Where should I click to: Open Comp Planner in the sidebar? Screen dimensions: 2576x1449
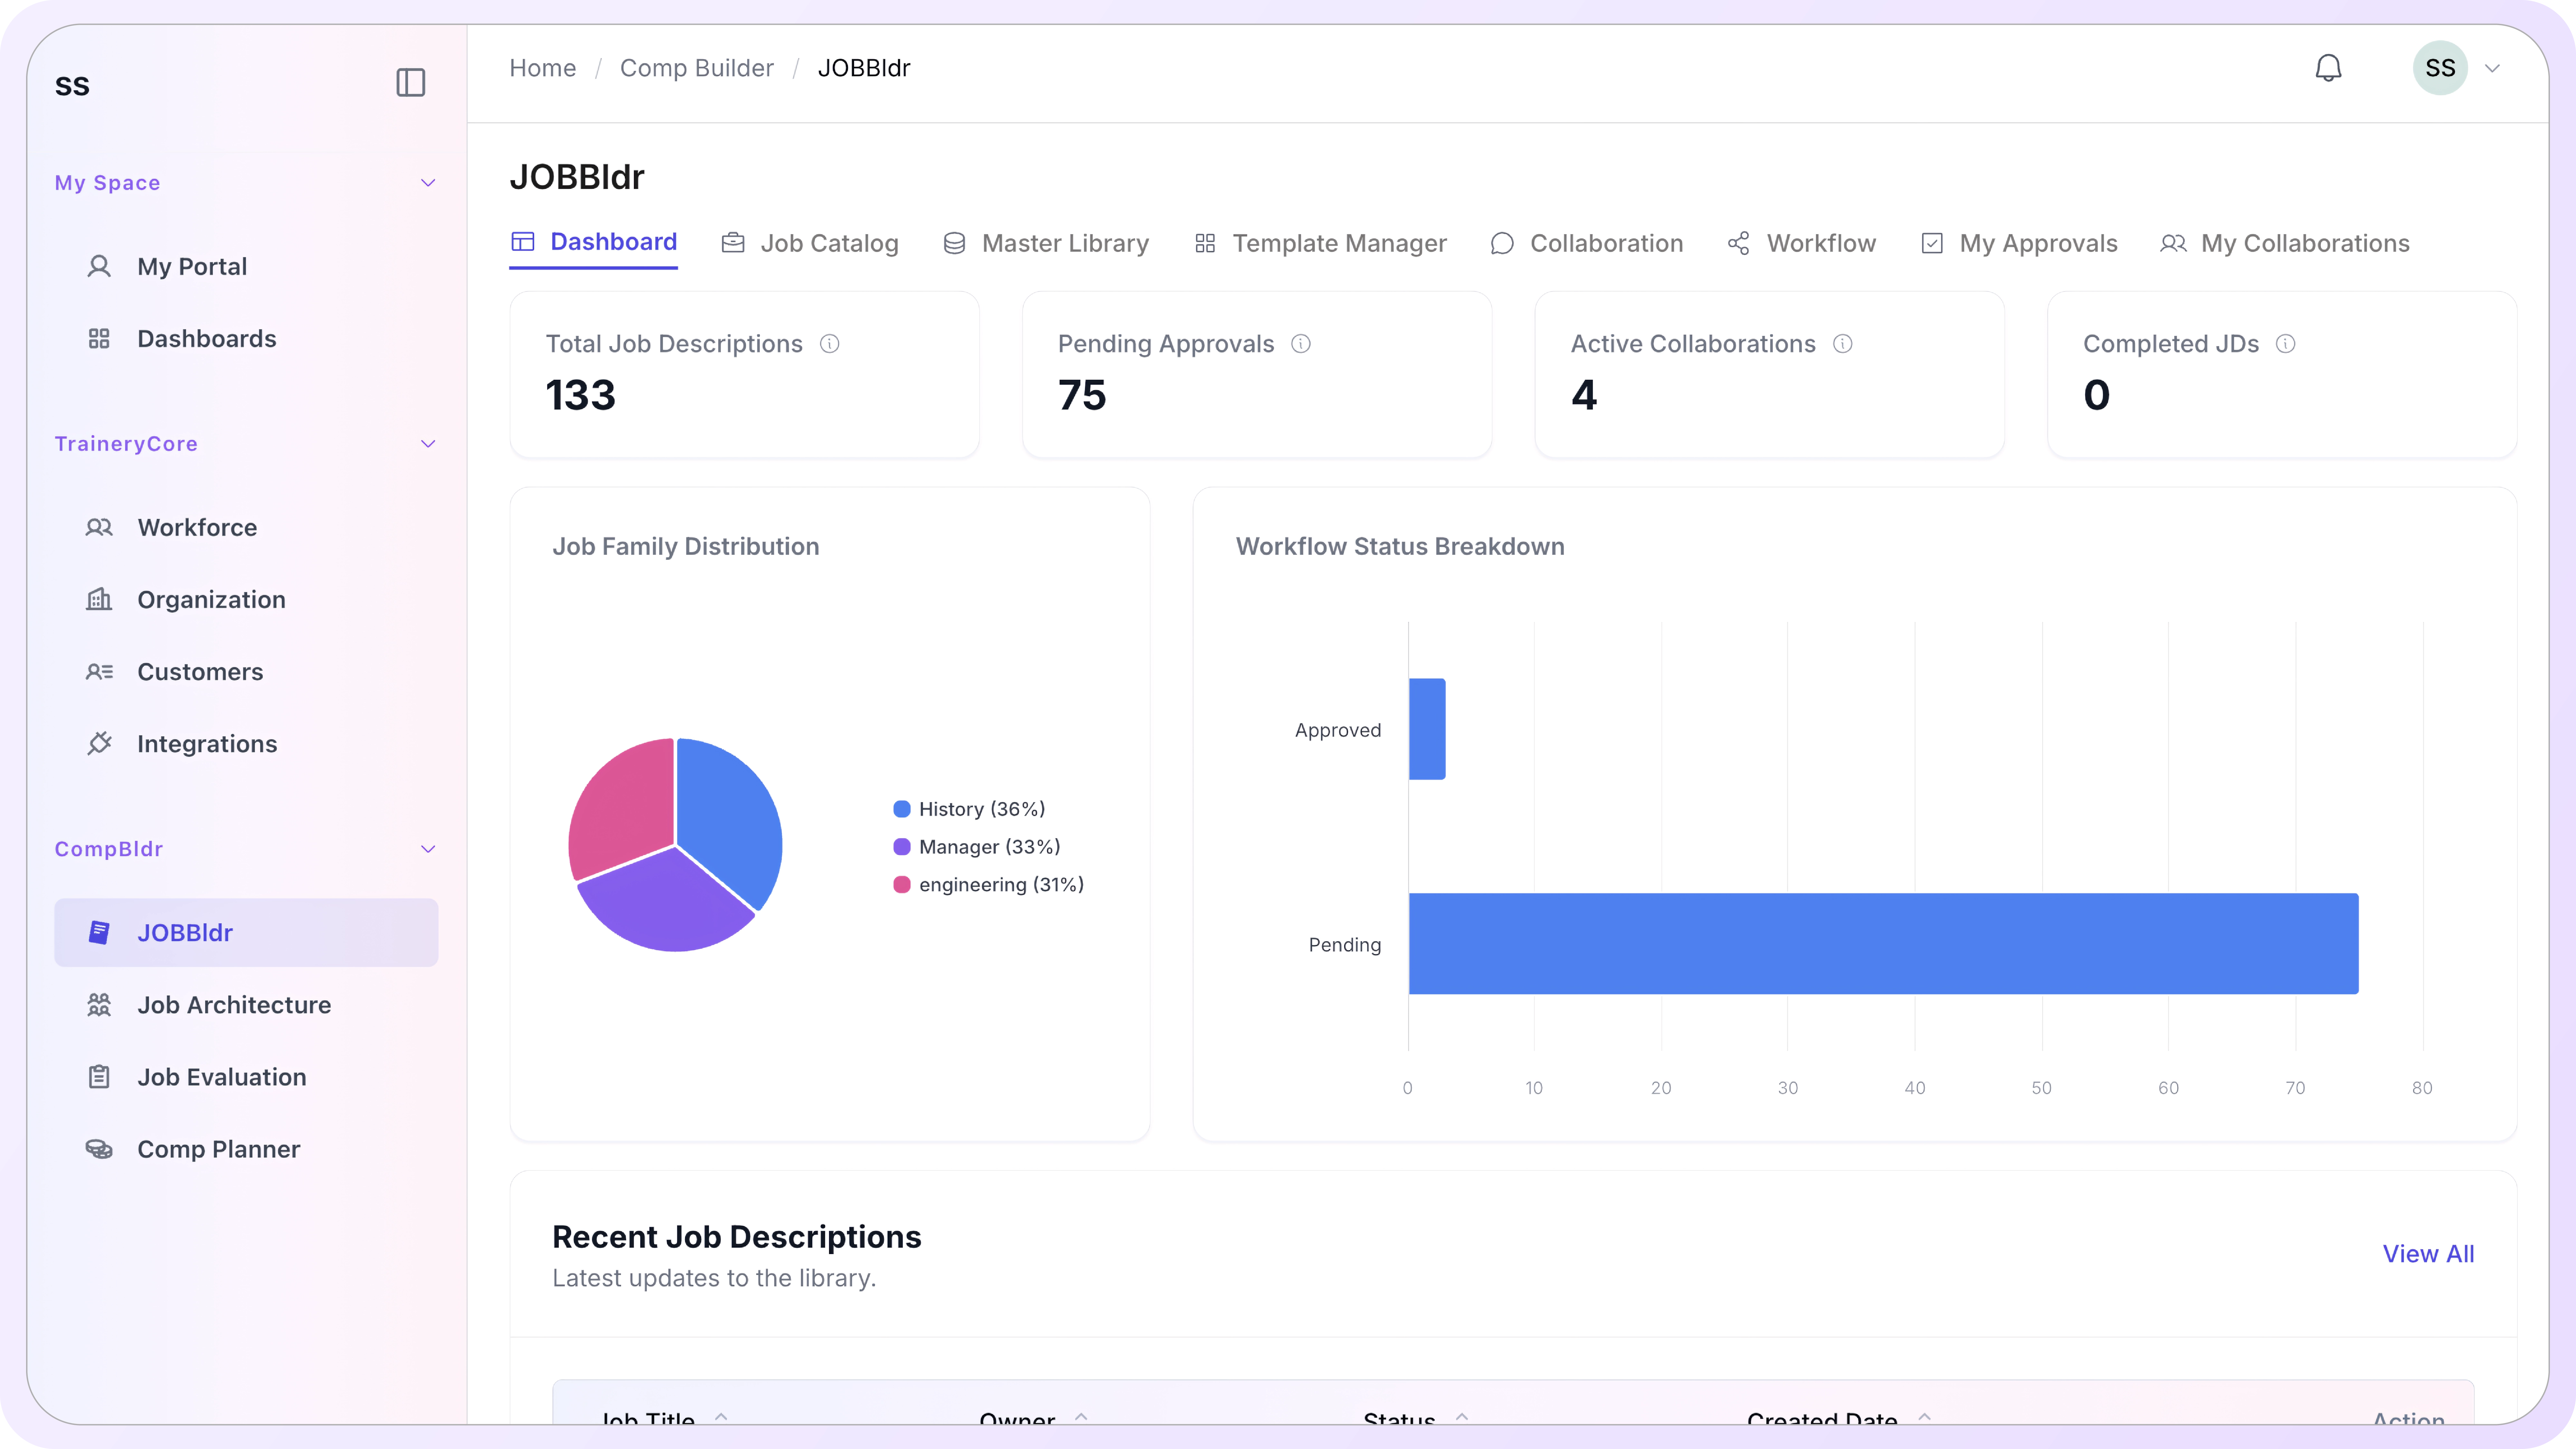218,1149
